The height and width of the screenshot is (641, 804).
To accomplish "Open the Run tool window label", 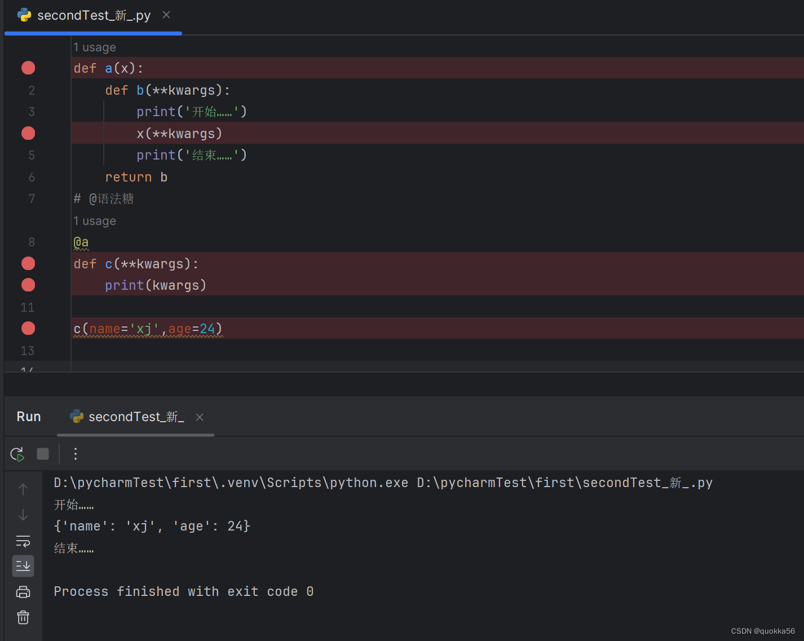I will coord(29,417).
